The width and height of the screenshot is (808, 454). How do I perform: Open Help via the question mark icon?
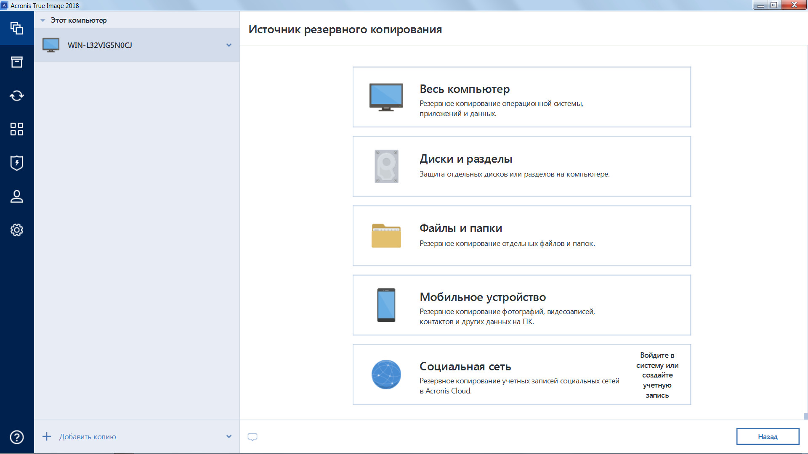pos(17,437)
